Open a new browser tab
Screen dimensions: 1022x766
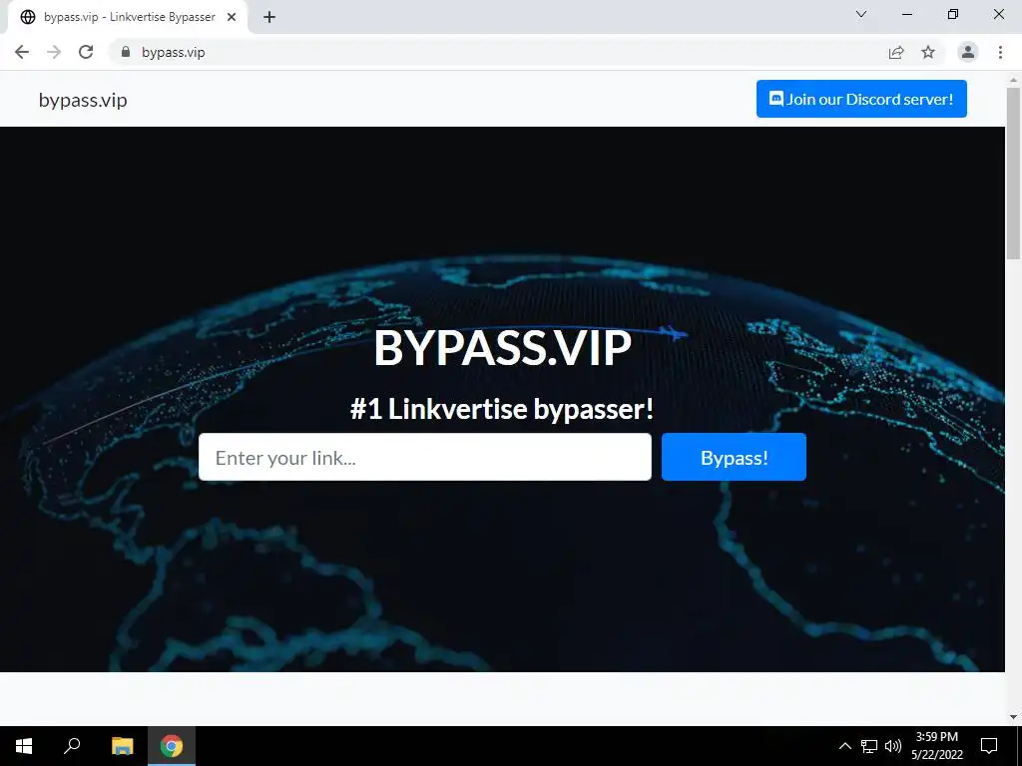click(269, 17)
